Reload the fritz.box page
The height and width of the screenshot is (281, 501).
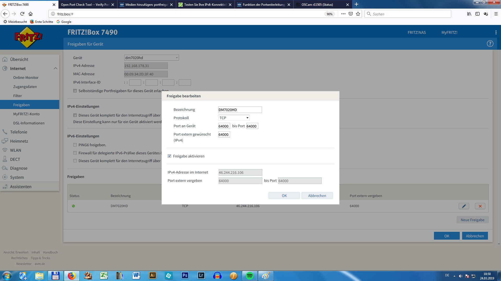click(22, 14)
